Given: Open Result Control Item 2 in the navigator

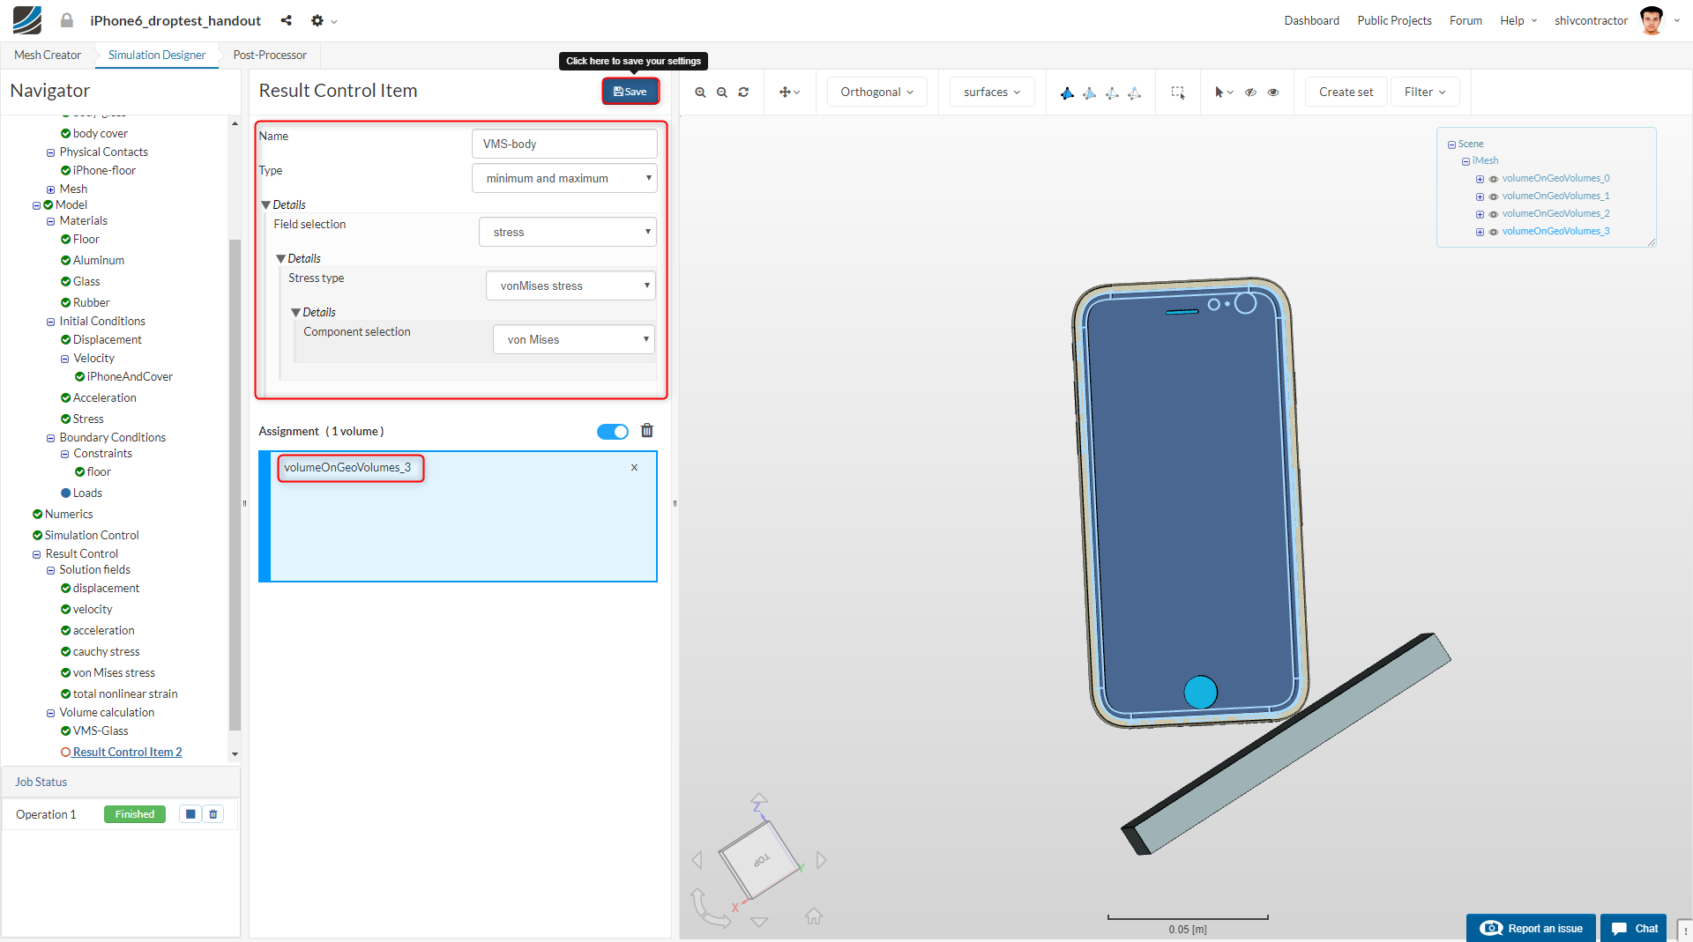Looking at the screenshot, I should click(x=127, y=752).
